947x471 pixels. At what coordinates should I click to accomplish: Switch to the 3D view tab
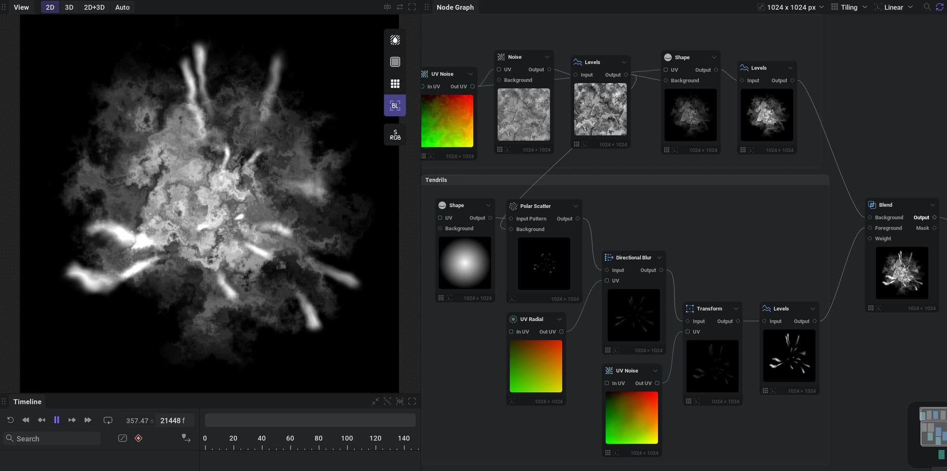tap(69, 7)
